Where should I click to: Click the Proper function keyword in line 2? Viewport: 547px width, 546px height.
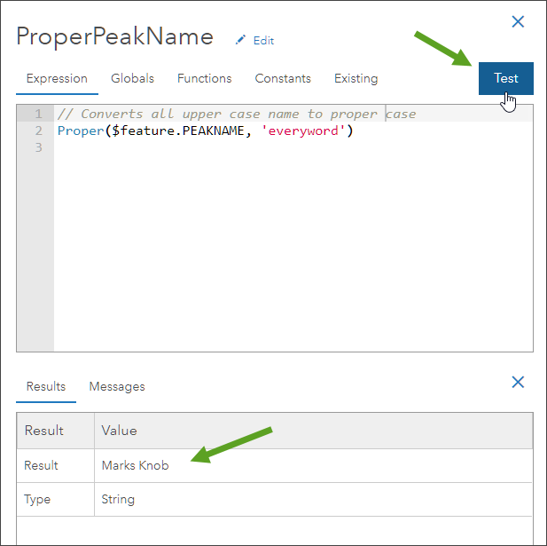coord(81,131)
